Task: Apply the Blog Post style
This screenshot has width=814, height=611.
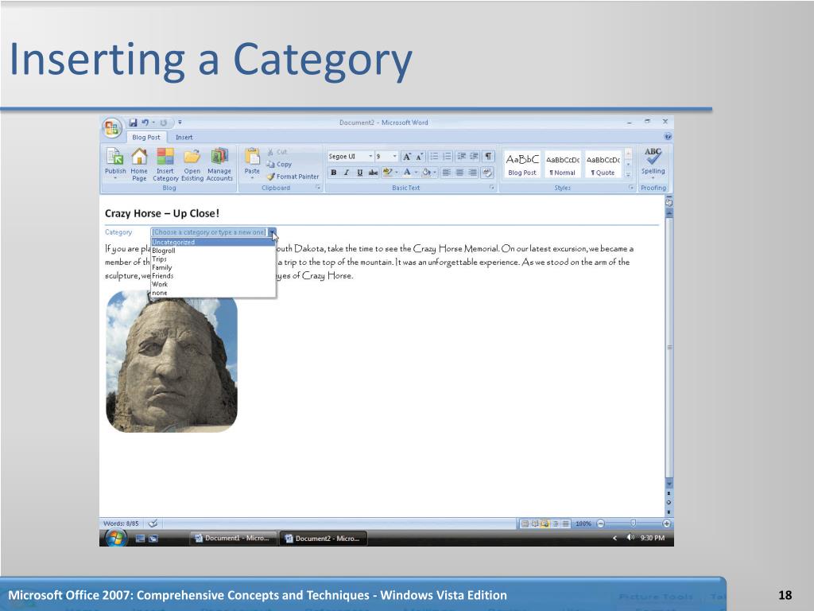Action: 522,164
